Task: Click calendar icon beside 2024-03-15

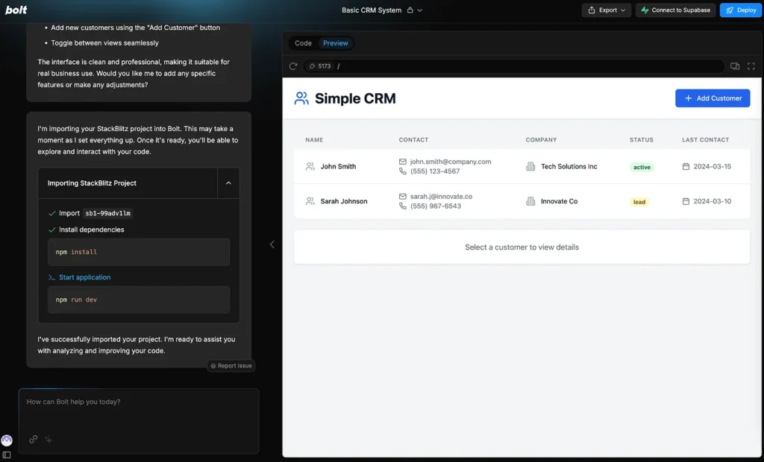Action: 686,166
